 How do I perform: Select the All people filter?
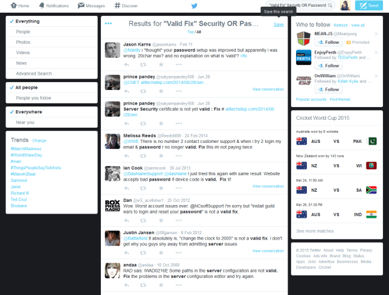tap(52, 88)
